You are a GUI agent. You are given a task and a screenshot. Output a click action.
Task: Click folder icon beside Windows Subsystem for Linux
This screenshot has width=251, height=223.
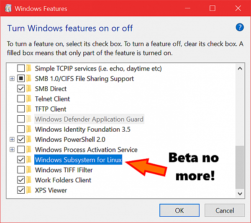pyautogui.click(x=28, y=160)
